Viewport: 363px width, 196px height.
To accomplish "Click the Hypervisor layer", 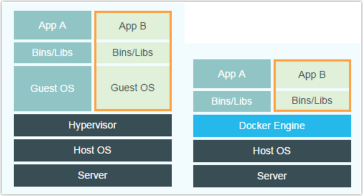I will [x=93, y=125].
